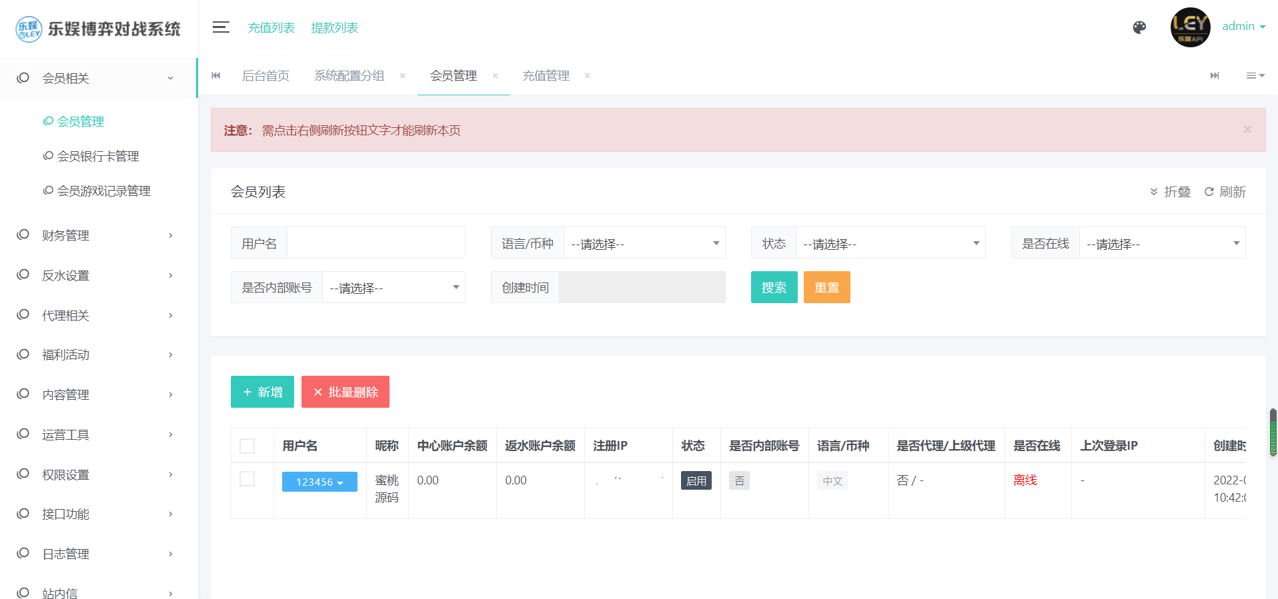This screenshot has width=1278, height=599.
Task: Click the red 批量删除 button
Action: pyautogui.click(x=345, y=392)
